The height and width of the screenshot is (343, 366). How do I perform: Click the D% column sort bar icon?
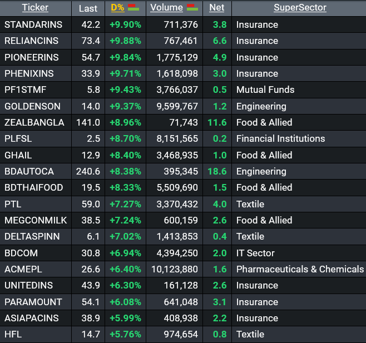[x=133, y=7]
